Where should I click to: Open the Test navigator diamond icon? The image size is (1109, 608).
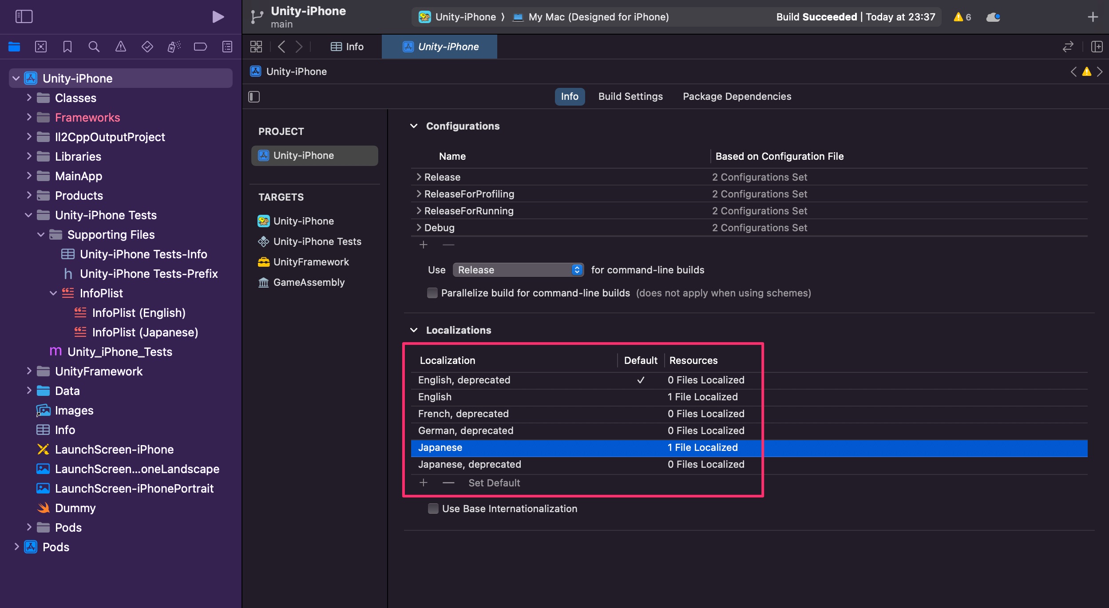(147, 47)
